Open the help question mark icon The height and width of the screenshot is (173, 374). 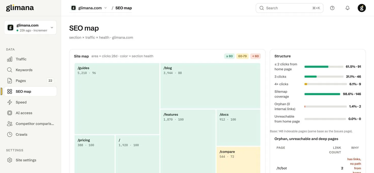pyautogui.click(x=332, y=8)
